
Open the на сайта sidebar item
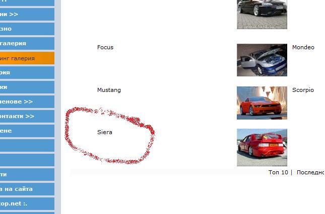[27, 189]
